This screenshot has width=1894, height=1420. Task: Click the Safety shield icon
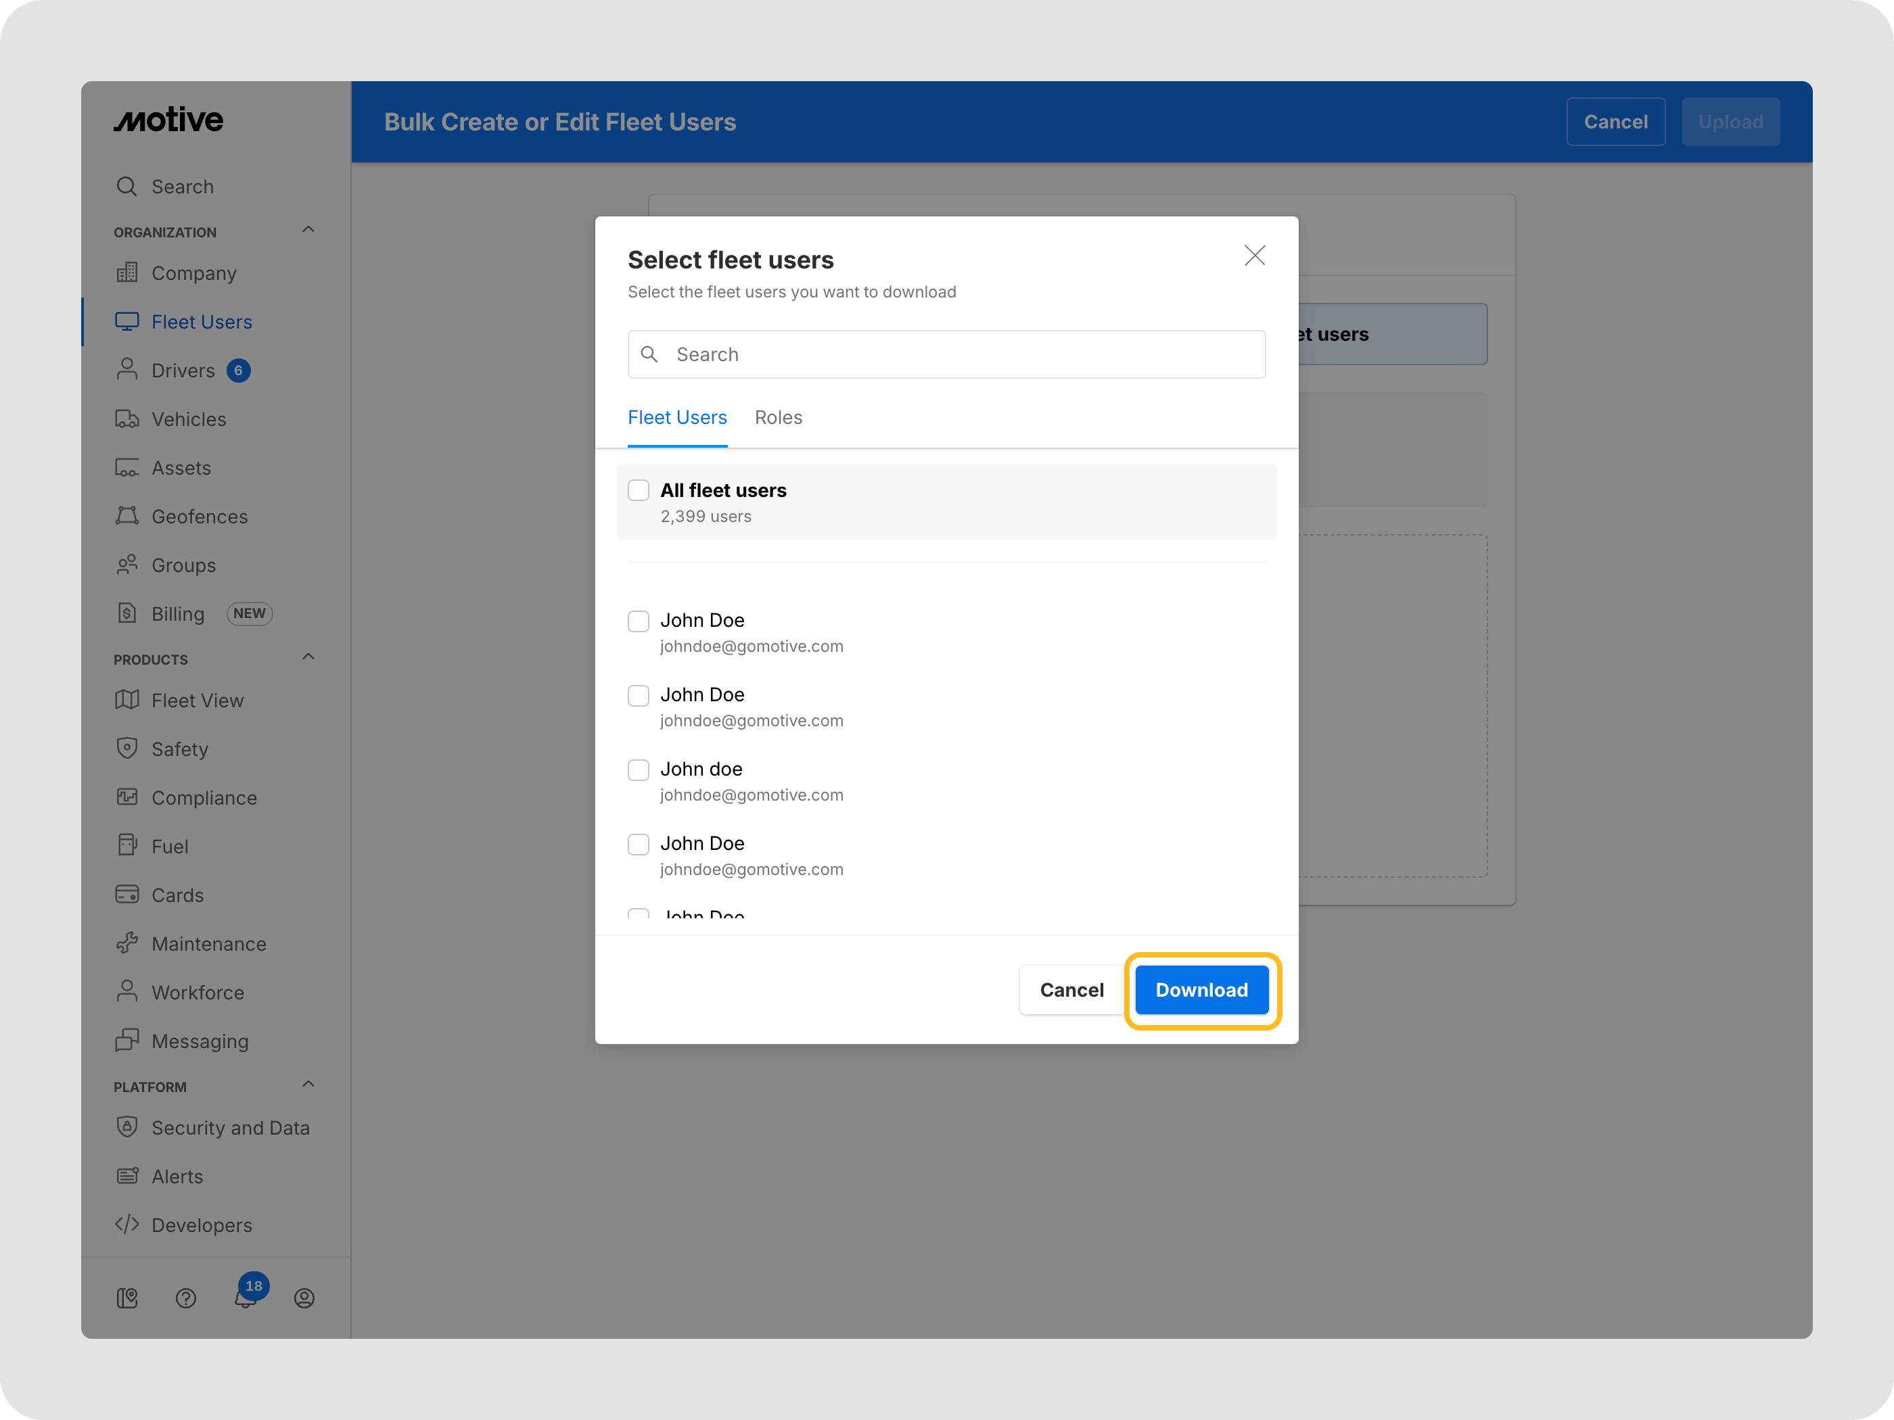pos(126,748)
